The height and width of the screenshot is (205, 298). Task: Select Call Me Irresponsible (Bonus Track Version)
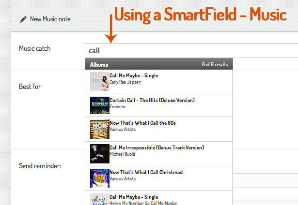tap(159, 154)
